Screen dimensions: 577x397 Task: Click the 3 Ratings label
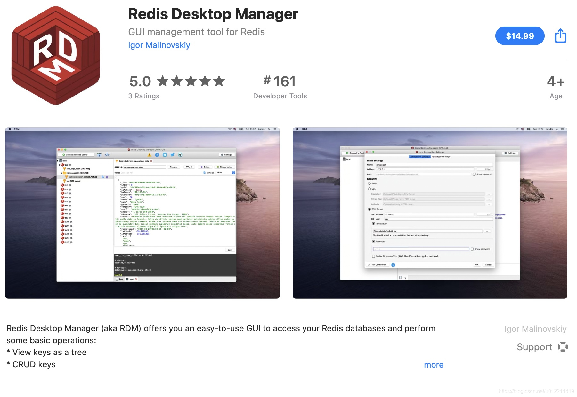(144, 96)
